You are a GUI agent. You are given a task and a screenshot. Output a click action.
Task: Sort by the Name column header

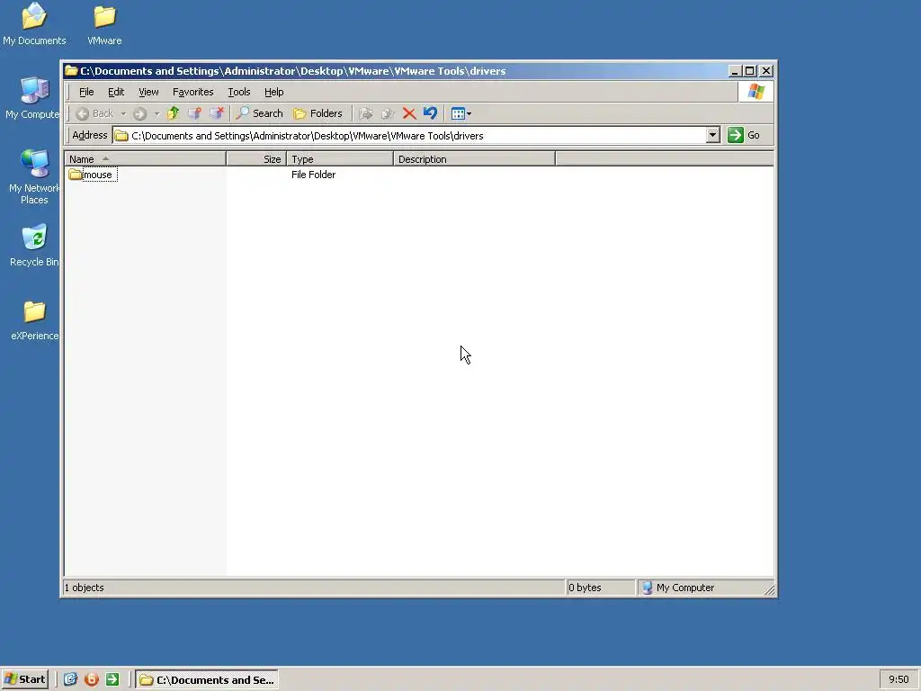pos(145,159)
